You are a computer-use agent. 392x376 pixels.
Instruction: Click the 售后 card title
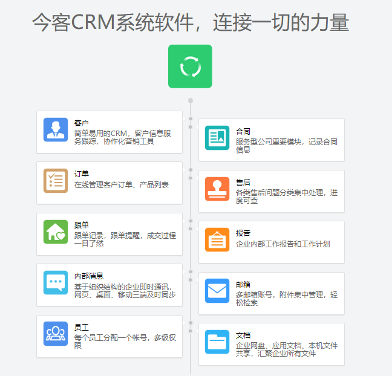(243, 182)
